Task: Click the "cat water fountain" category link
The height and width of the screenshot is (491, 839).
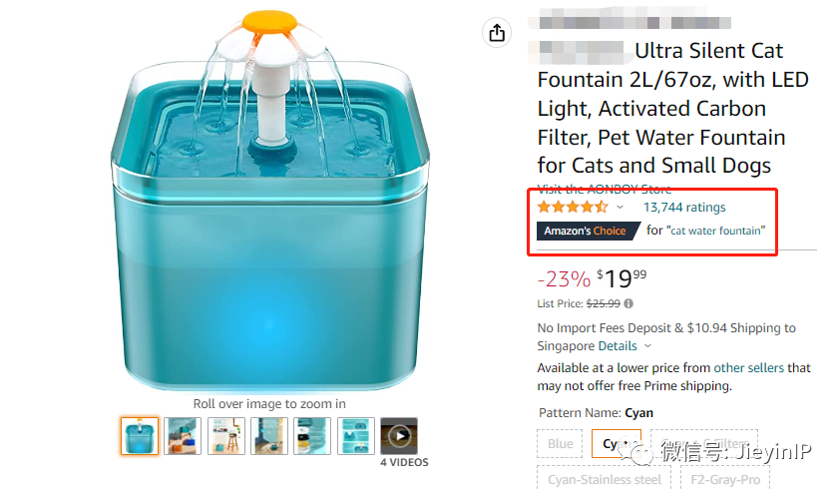Action: pyautogui.click(x=716, y=231)
